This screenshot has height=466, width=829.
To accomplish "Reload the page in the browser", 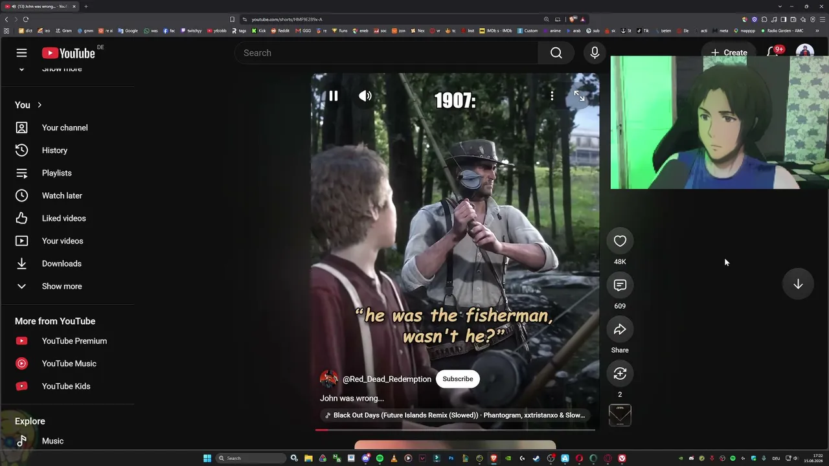I will coord(26,19).
